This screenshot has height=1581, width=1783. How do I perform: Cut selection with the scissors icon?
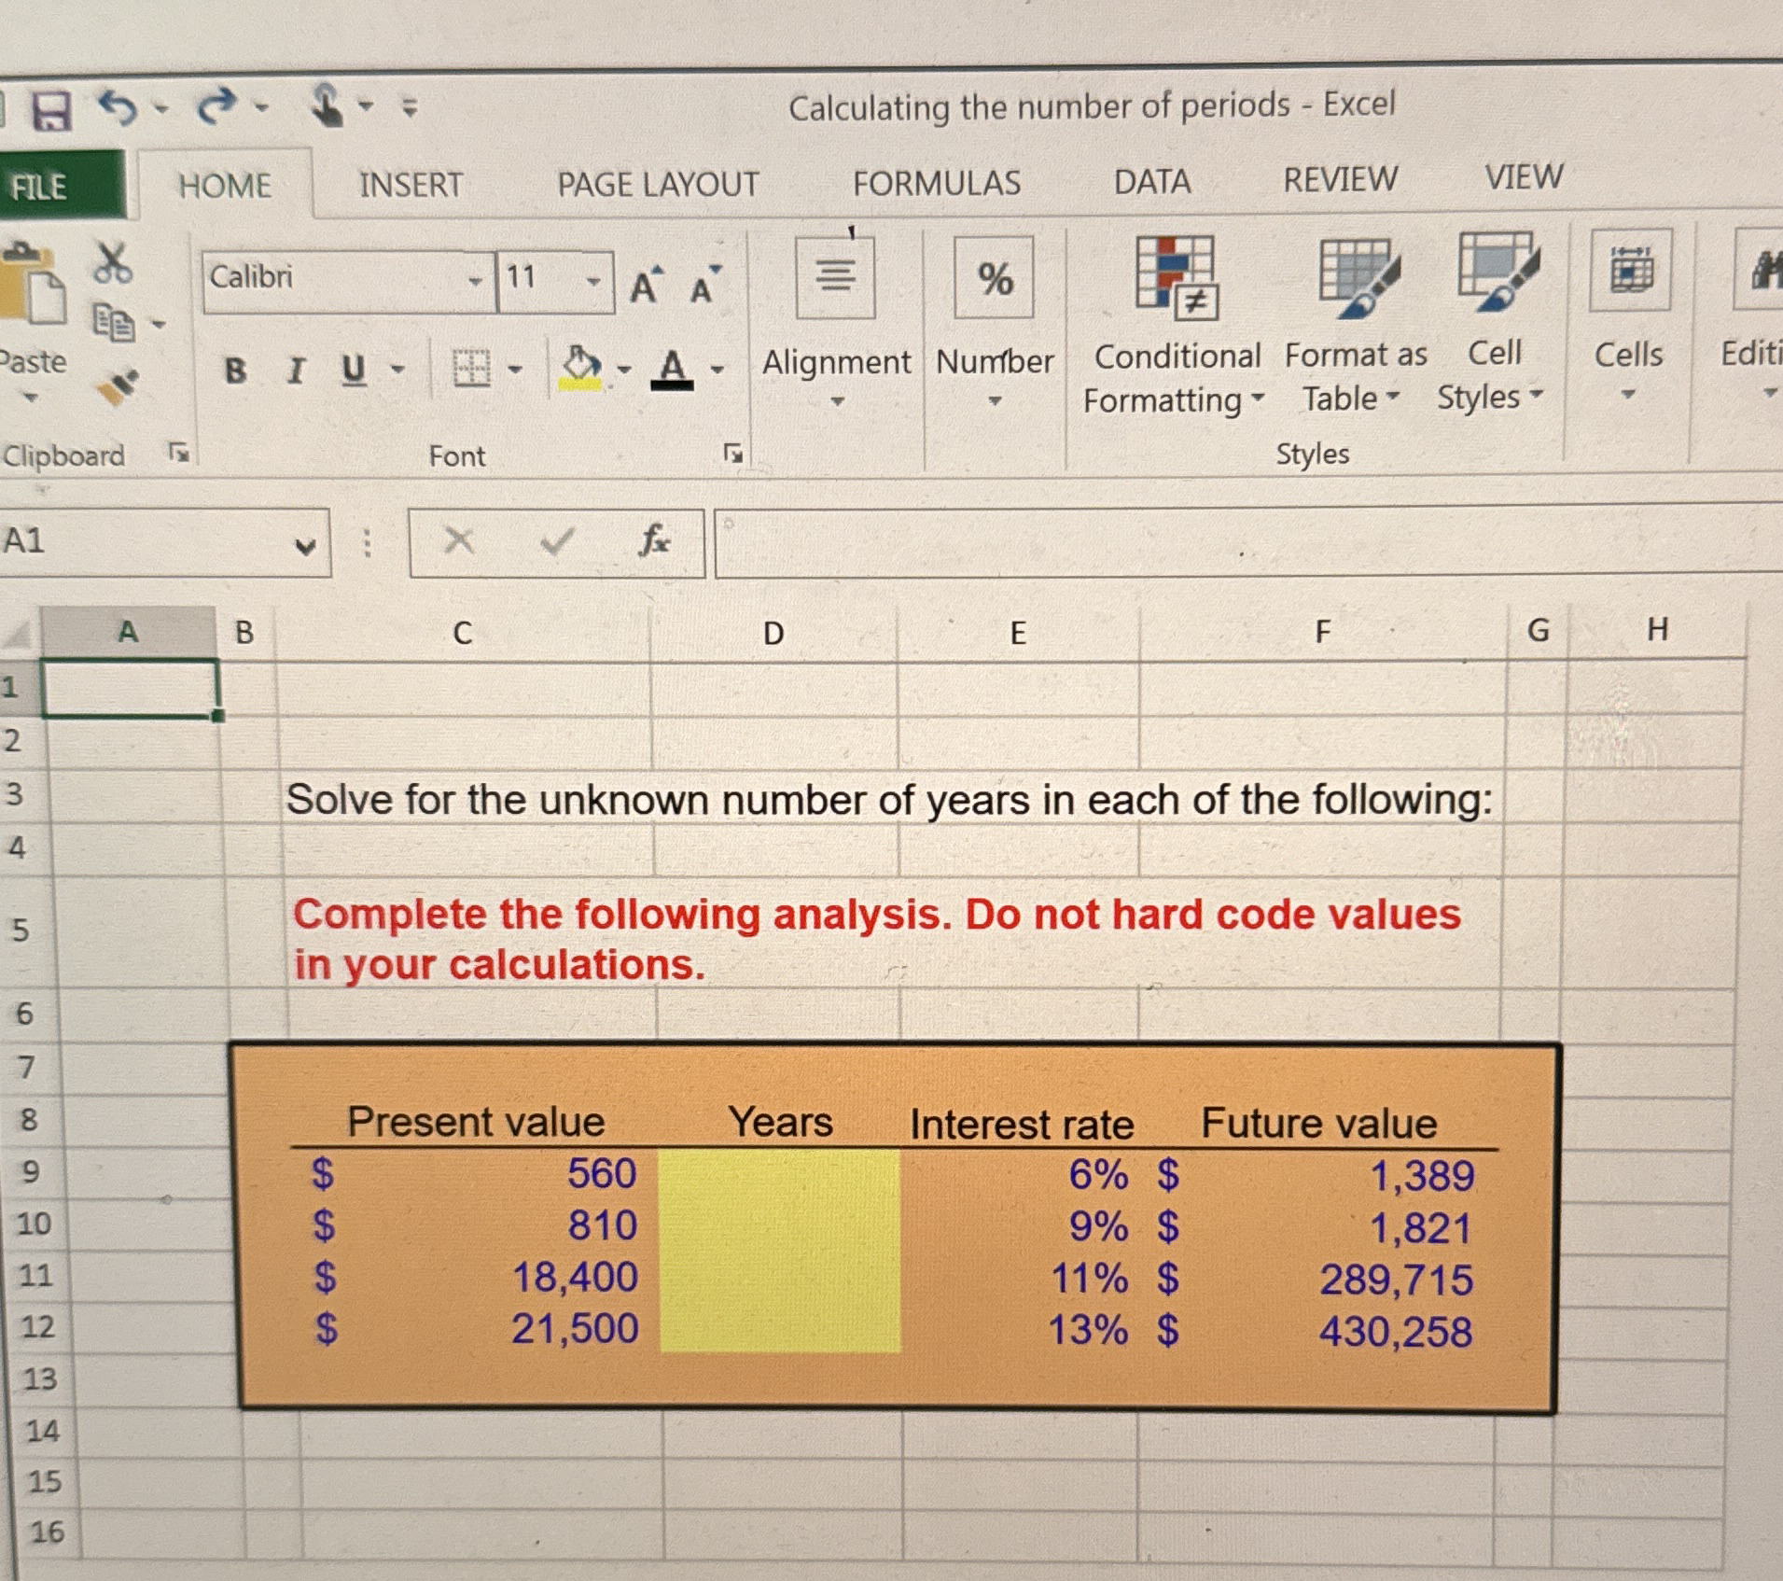pyautogui.click(x=113, y=262)
